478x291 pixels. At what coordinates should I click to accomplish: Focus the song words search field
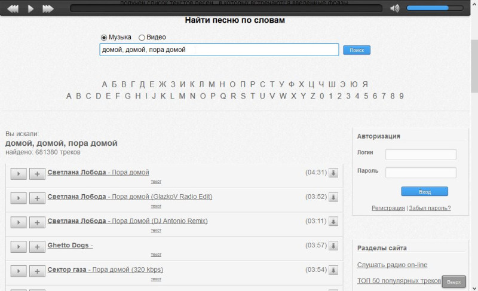(219, 50)
